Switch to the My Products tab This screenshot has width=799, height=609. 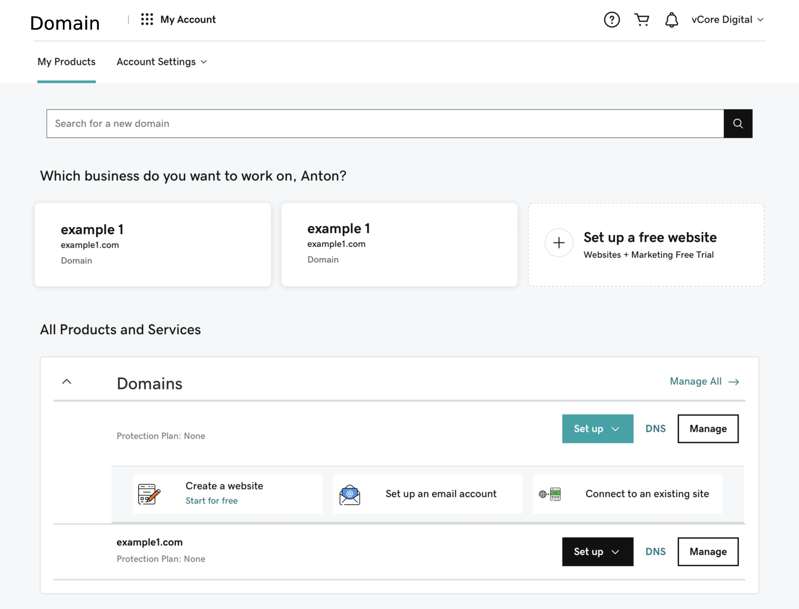click(x=67, y=62)
